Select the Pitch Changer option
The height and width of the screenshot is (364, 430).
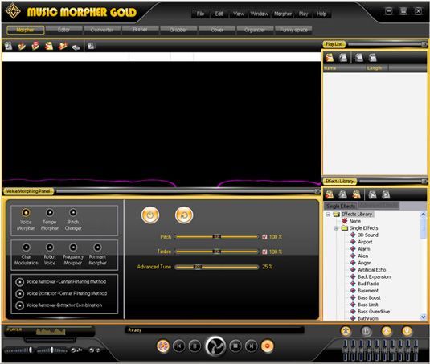tap(73, 212)
